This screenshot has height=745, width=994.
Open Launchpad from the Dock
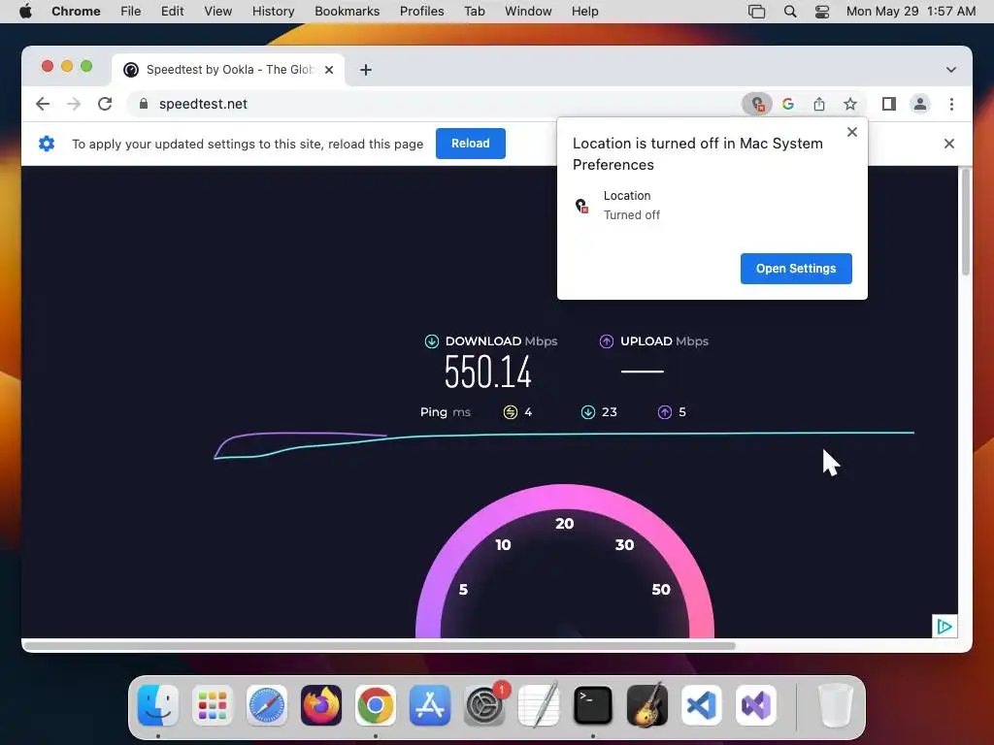[213, 705]
